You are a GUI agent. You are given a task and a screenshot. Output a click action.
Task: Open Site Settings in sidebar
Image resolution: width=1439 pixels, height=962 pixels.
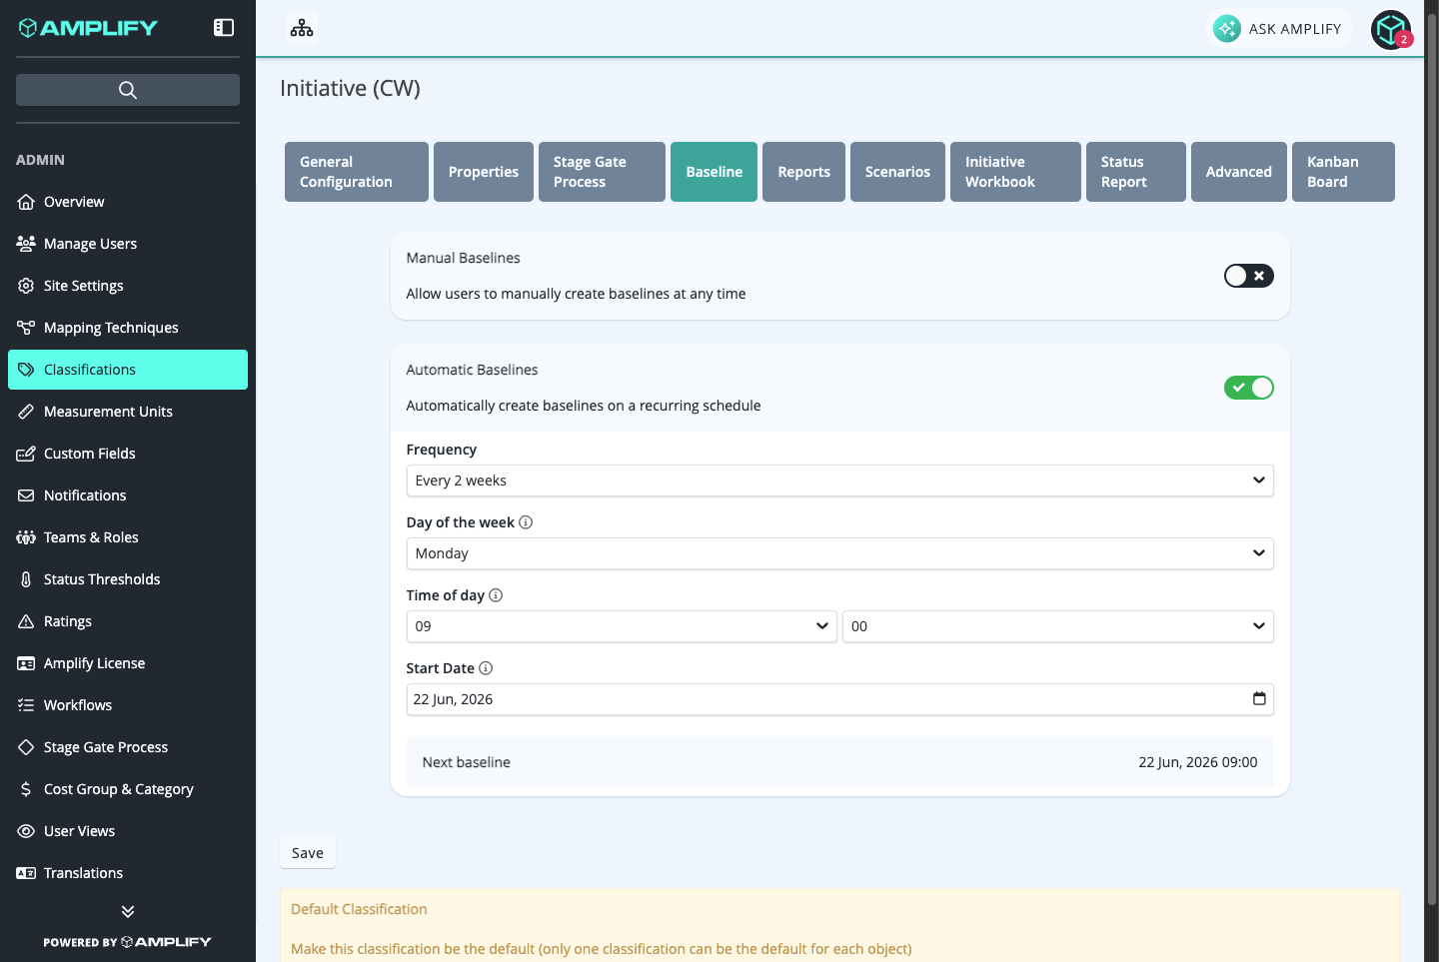(128, 286)
